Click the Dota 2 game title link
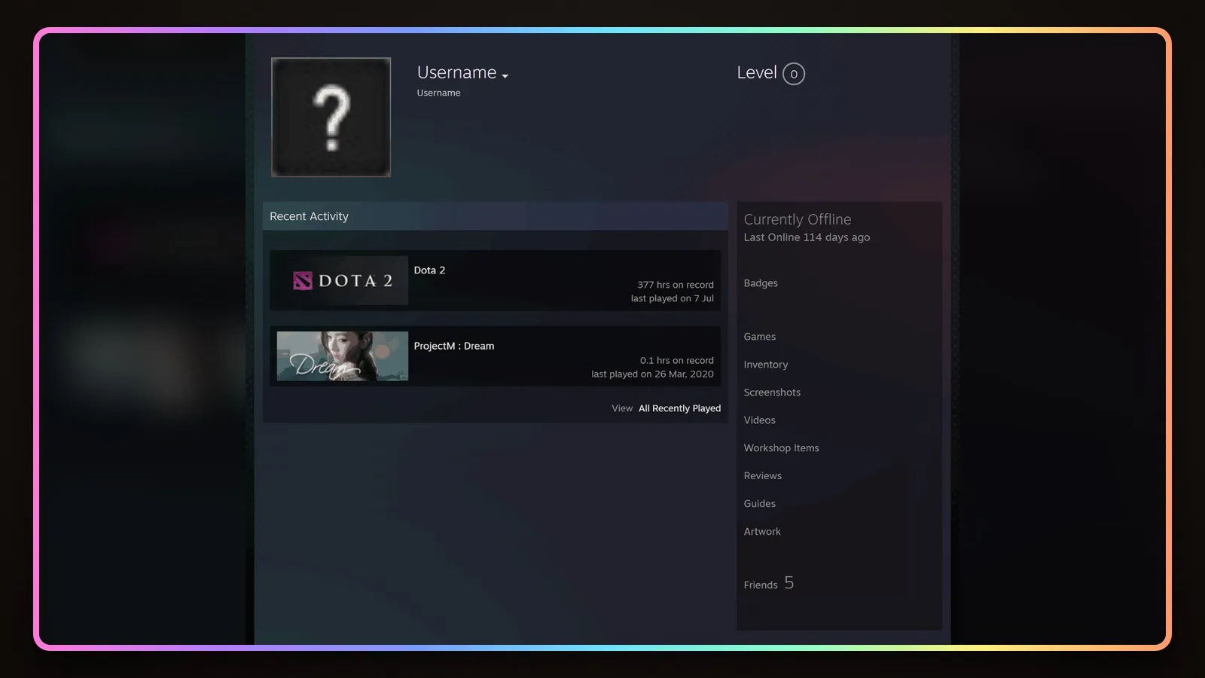1205x678 pixels. pyautogui.click(x=429, y=270)
